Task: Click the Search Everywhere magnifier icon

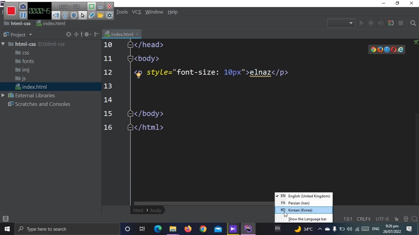Action: click(413, 23)
